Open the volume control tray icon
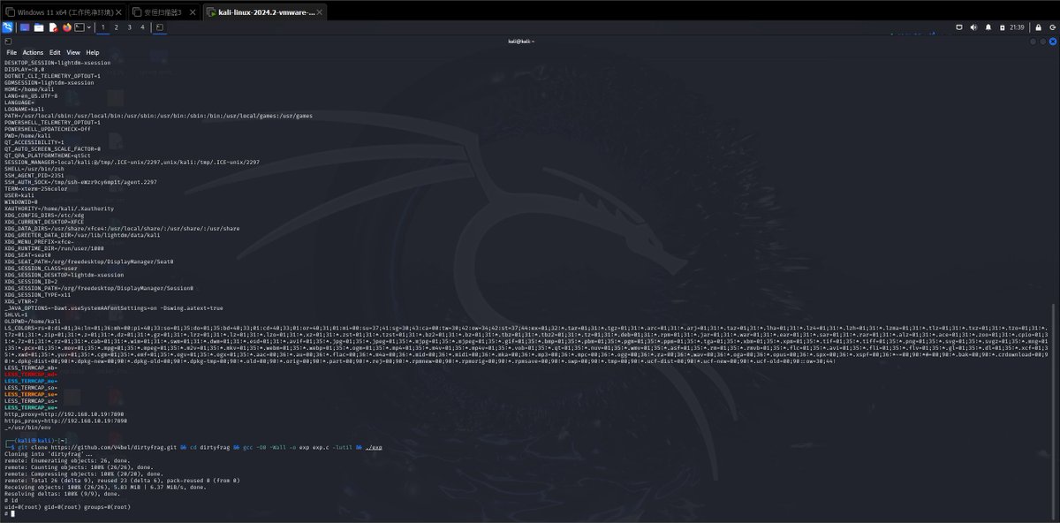This screenshot has width=1060, height=523. pos(973,27)
